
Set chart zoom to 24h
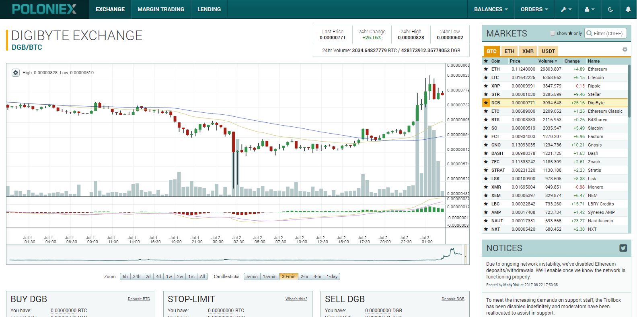[x=137, y=276]
